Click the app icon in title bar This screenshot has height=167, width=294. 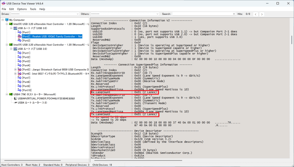click(x=3, y=3)
